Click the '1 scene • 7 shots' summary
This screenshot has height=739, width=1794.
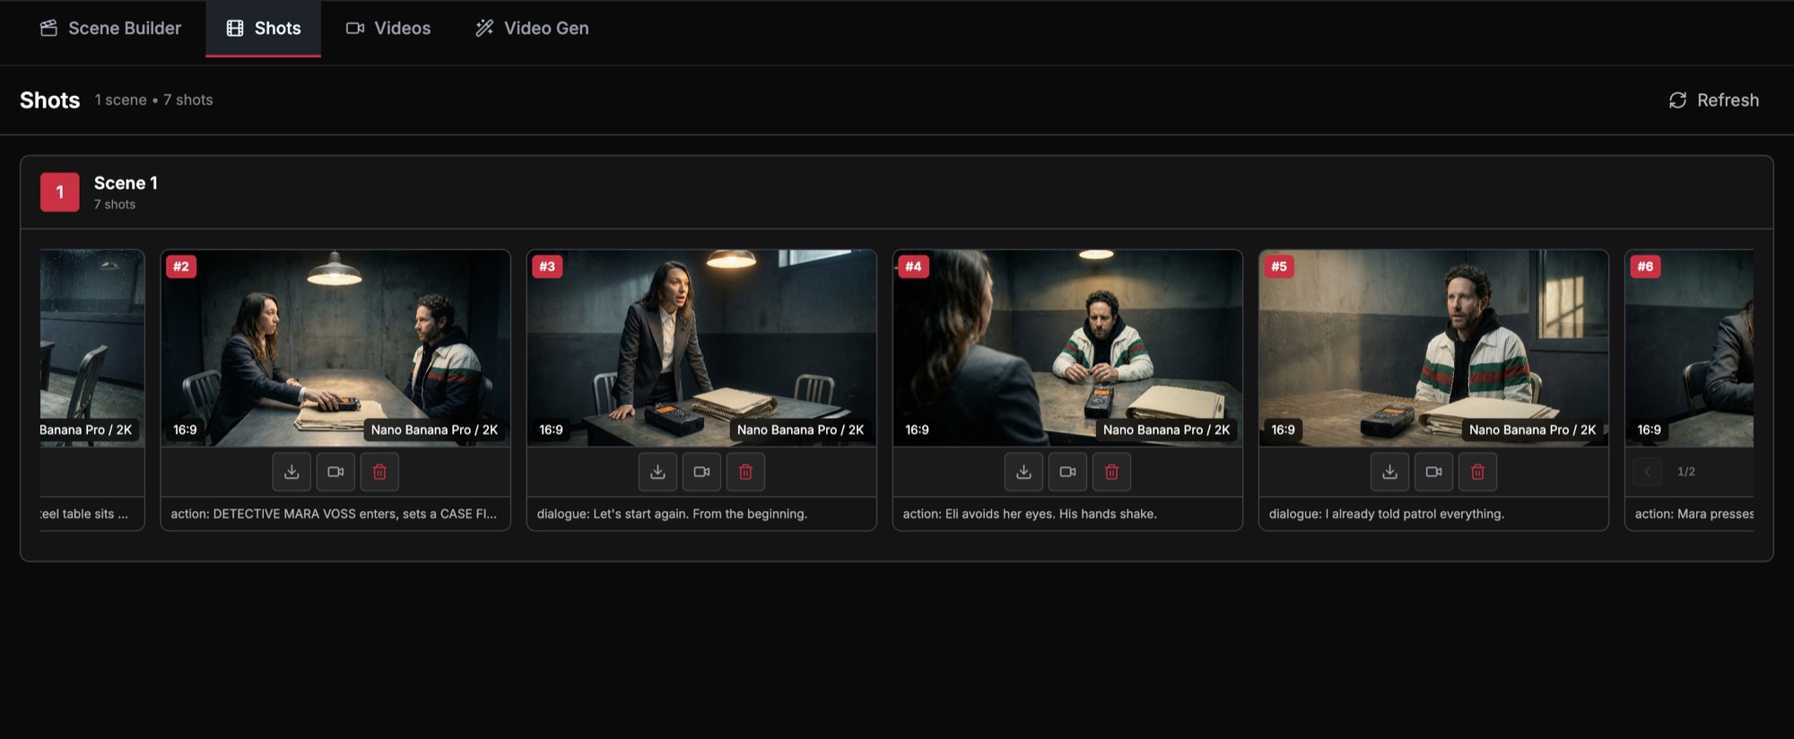click(x=154, y=100)
